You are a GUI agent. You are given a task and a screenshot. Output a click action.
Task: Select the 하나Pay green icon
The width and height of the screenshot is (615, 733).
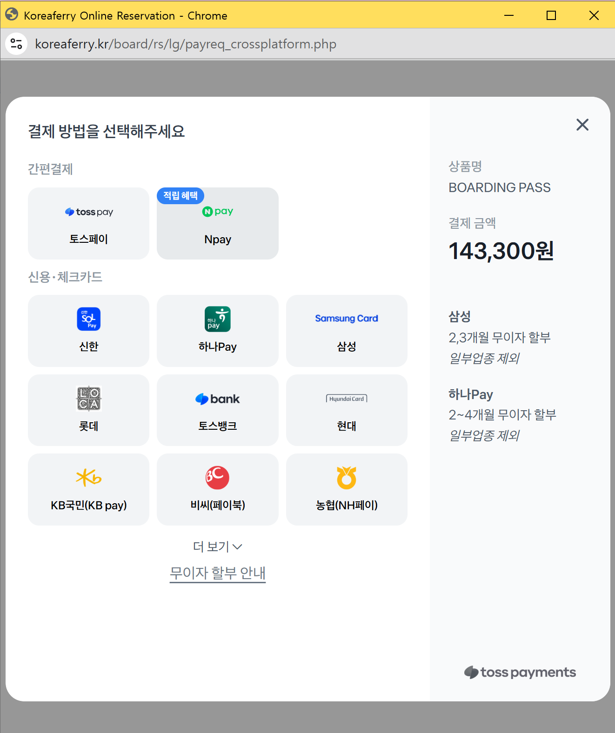point(218,319)
